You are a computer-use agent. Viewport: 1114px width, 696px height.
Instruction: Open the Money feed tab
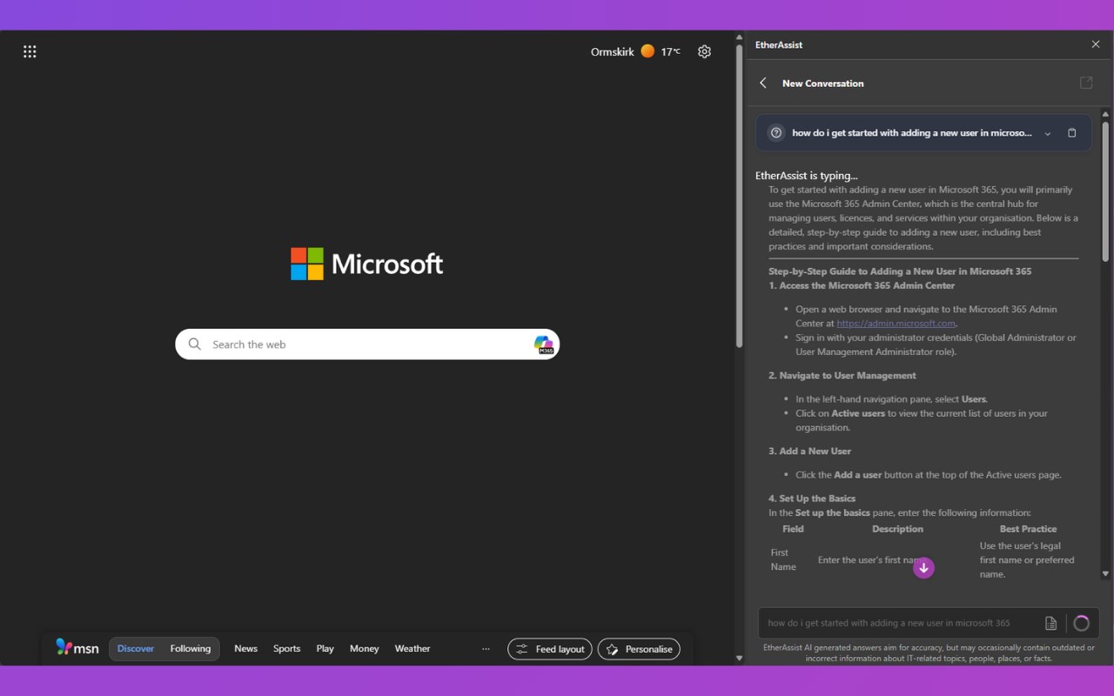(x=364, y=649)
